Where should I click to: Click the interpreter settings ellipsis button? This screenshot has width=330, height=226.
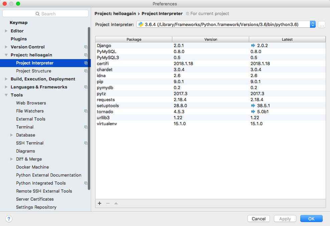322,25
